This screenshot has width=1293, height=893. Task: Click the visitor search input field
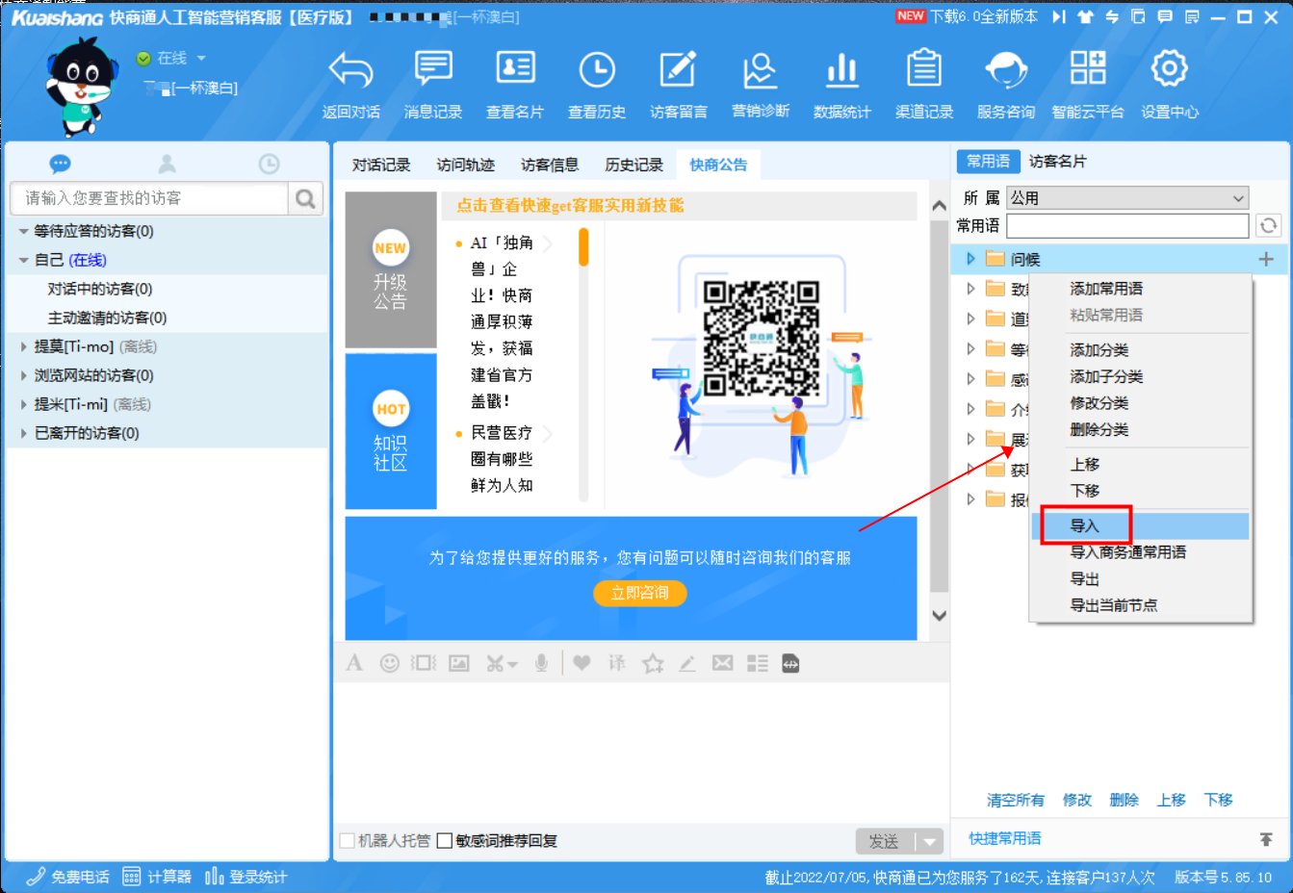pos(149,198)
